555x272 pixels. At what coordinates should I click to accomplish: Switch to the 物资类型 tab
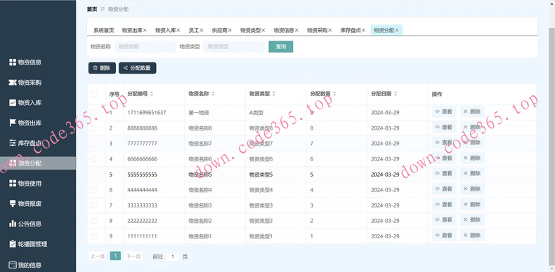pyautogui.click(x=251, y=30)
